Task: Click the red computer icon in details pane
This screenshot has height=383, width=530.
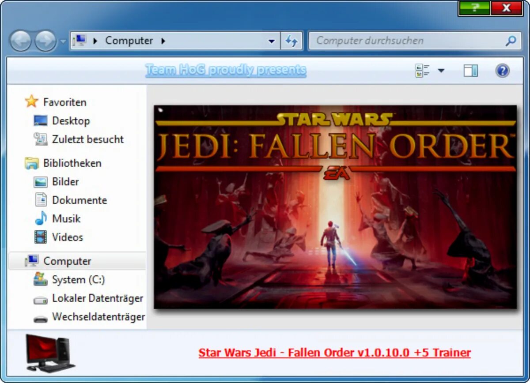Action: pos(50,353)
